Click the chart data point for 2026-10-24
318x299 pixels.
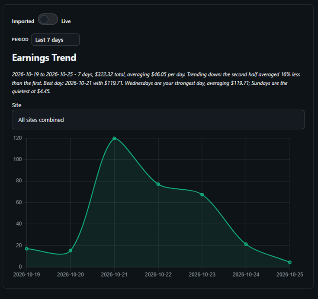(x=246, y=244)
